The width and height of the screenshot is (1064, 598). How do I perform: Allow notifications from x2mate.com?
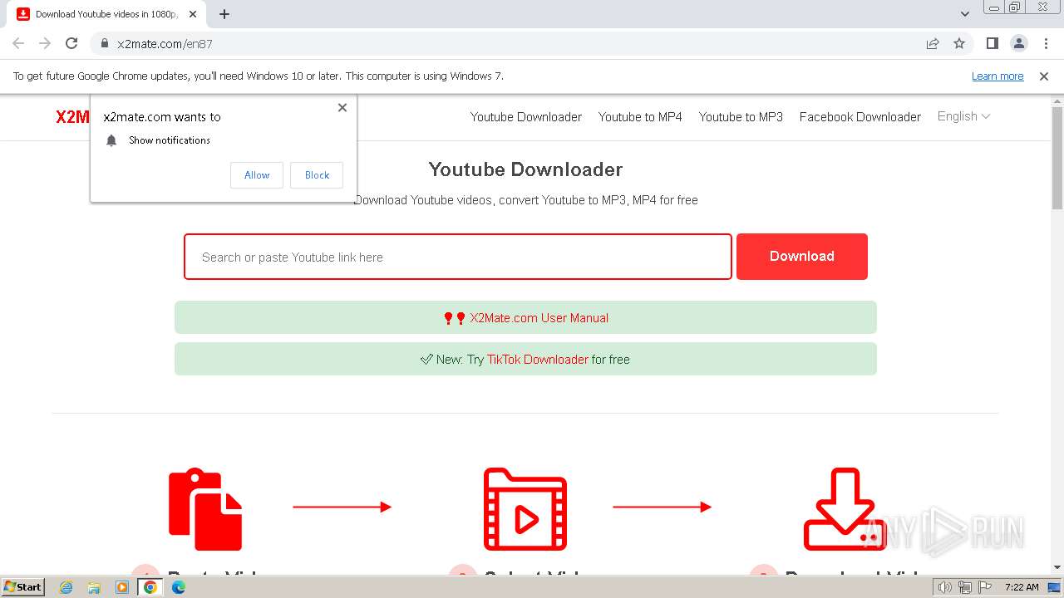coord(257,175)
